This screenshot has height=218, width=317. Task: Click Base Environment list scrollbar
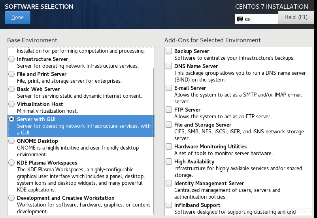tap(154, 142)
